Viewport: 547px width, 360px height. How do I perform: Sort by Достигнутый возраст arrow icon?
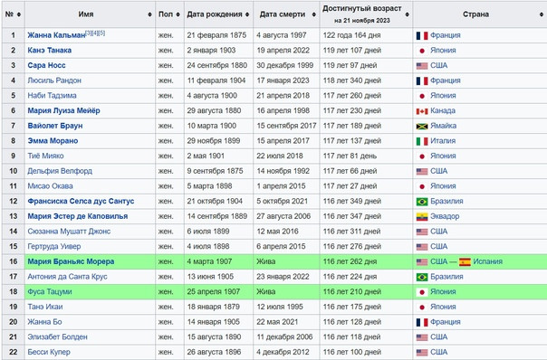click(x=408, y=14)
